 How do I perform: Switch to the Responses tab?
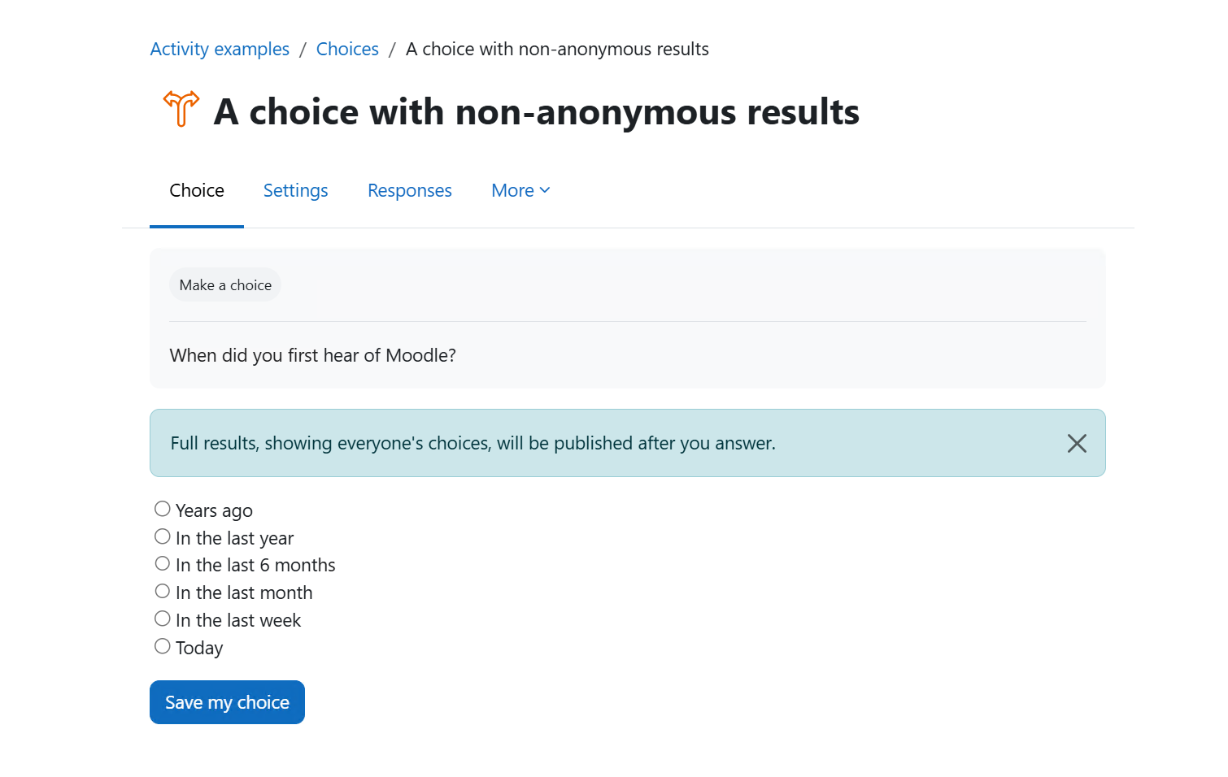click(410, 190)
